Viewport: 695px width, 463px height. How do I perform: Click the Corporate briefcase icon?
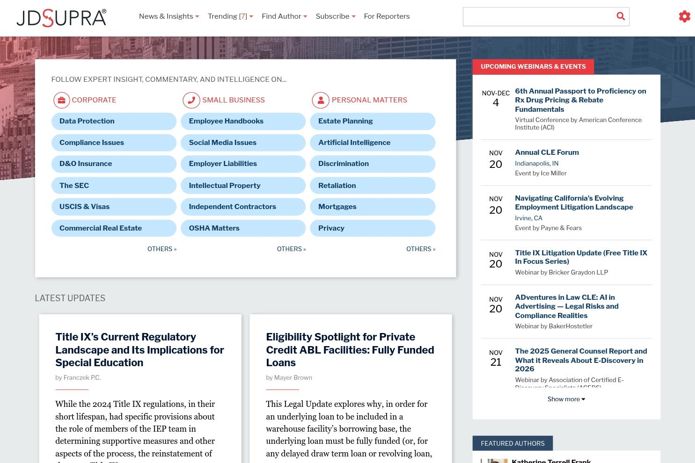pos(61,100)
